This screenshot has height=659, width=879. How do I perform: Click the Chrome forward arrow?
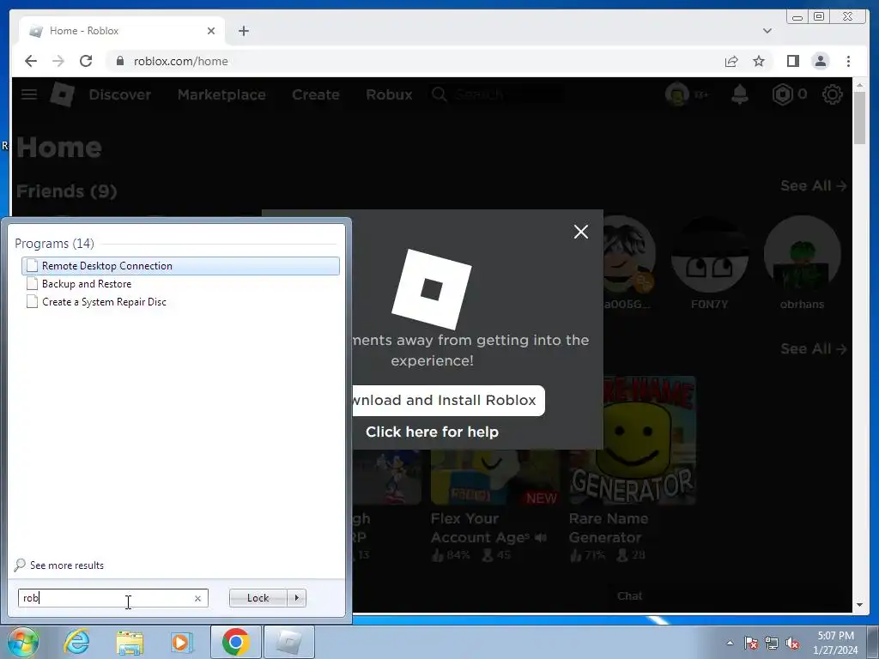pyautogui.click(x=58, y=61)
